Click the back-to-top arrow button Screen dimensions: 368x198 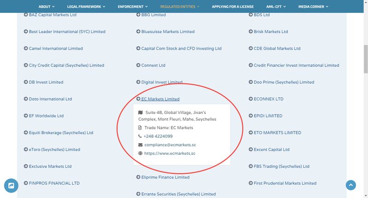[351, 185]
